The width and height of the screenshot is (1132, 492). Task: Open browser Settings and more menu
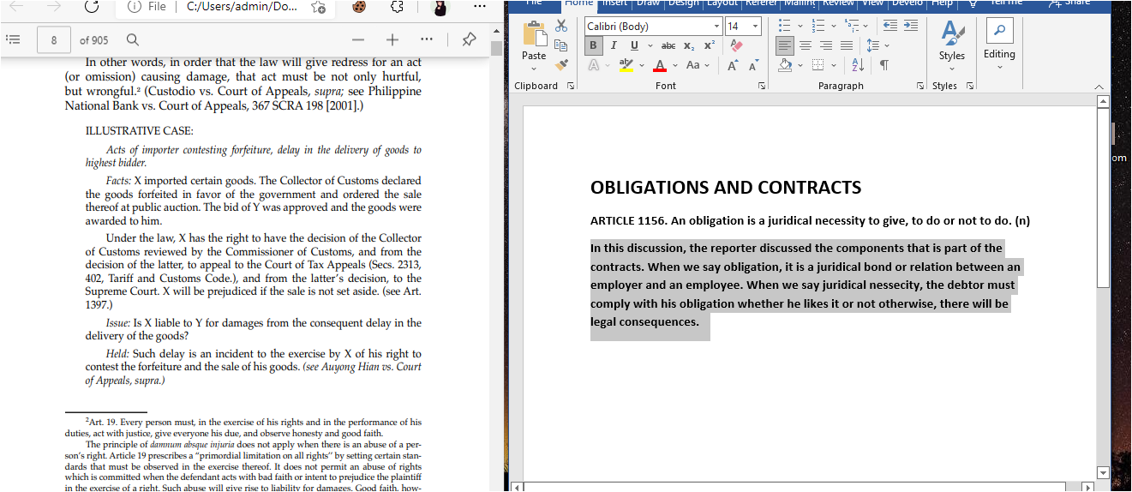479,6
